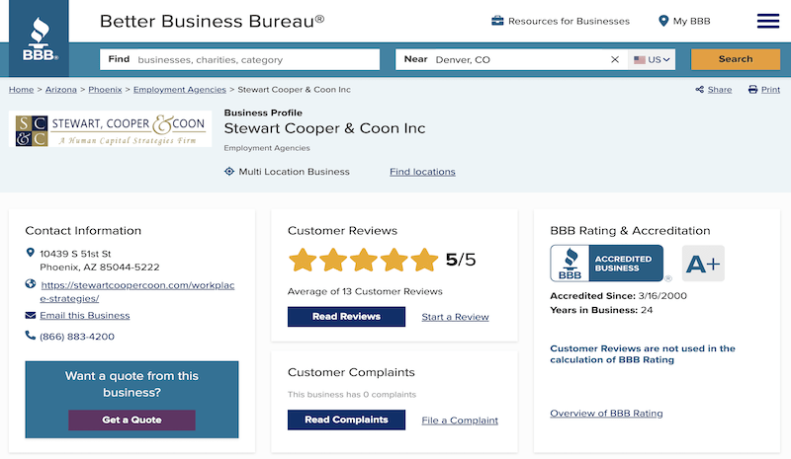Click the Accredited Since 3/16/2000 text
Viewport: 791px width, 459px height.
tap(618, 296)
